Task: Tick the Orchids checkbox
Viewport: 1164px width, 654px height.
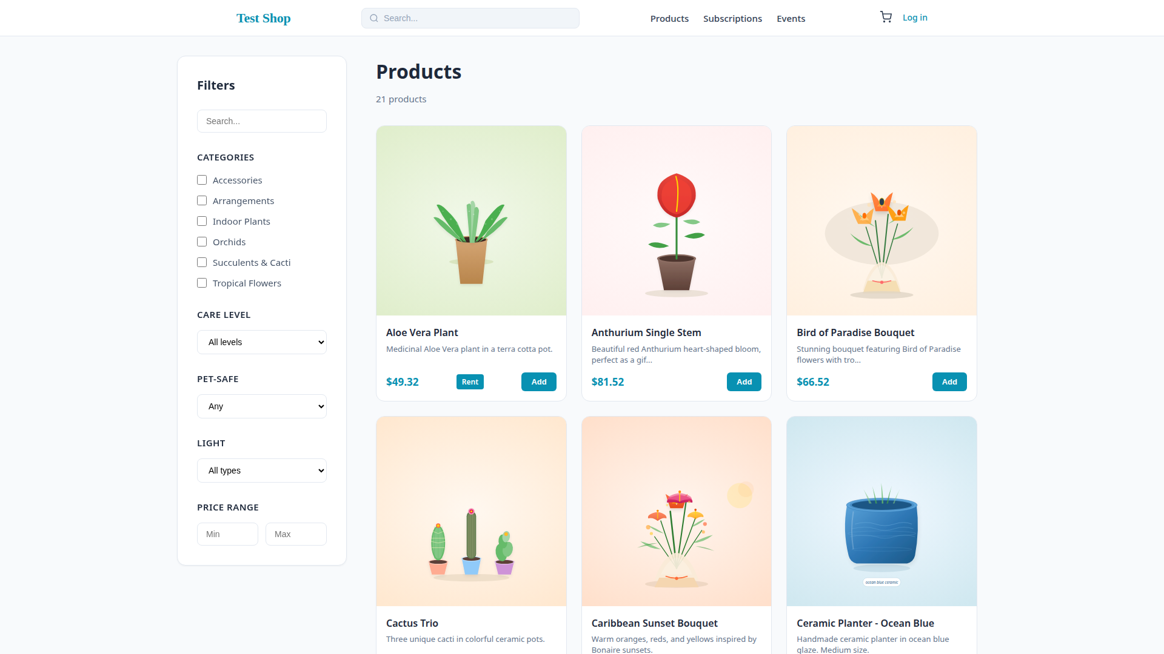Action: 202,242
